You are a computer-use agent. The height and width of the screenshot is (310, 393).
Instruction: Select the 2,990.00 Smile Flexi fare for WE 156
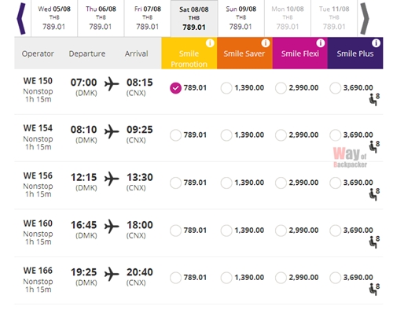pos(281,183)
